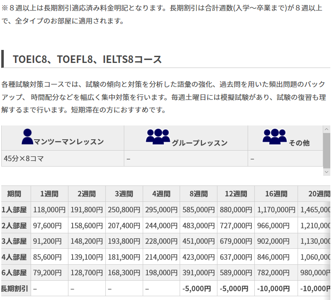
Task: Click the 483,000円 price for 2人部屋
Action: pos(199,225)
